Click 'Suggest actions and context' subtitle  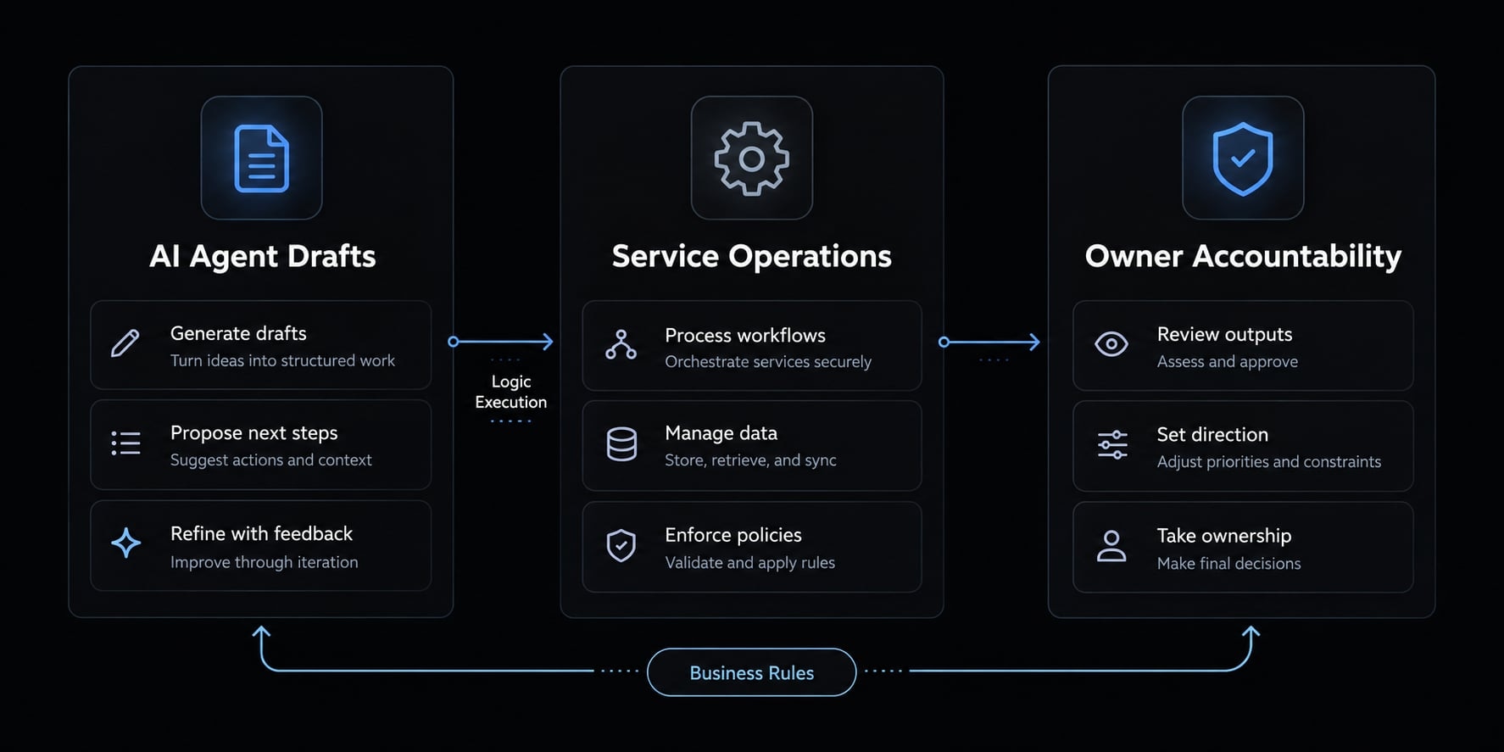click(270, 460)
